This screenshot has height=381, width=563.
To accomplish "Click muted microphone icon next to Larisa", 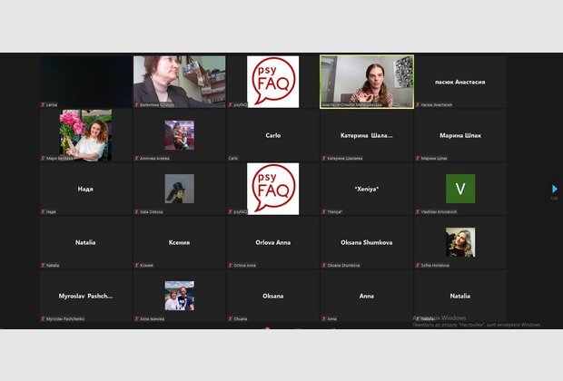I will coord(43,105).
